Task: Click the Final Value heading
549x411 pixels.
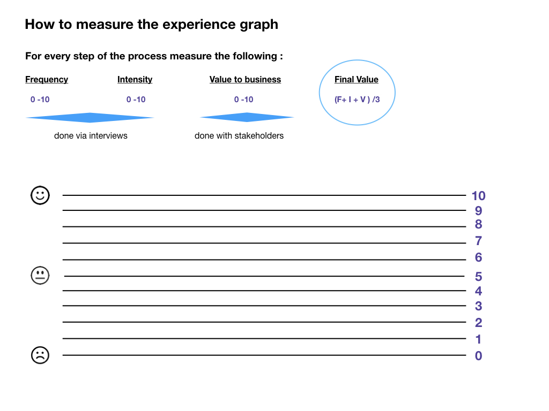Action: click(357, 80)
